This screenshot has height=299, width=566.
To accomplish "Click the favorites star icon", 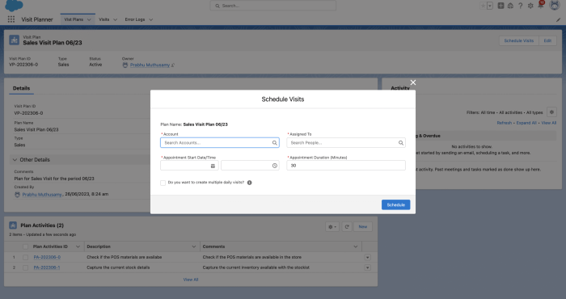I will [483, 6].
